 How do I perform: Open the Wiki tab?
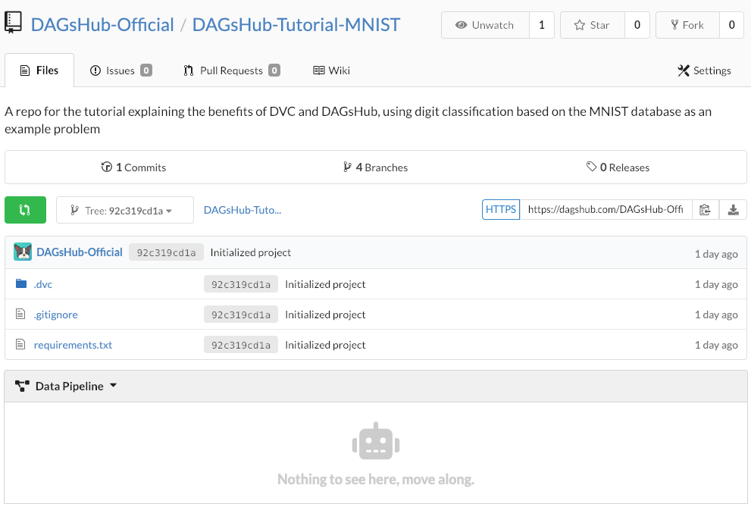click(x=331, y=70)
